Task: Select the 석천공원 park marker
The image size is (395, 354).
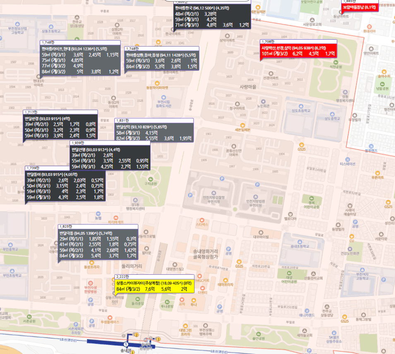Action: pyautogui.click(x=335, y=62)
